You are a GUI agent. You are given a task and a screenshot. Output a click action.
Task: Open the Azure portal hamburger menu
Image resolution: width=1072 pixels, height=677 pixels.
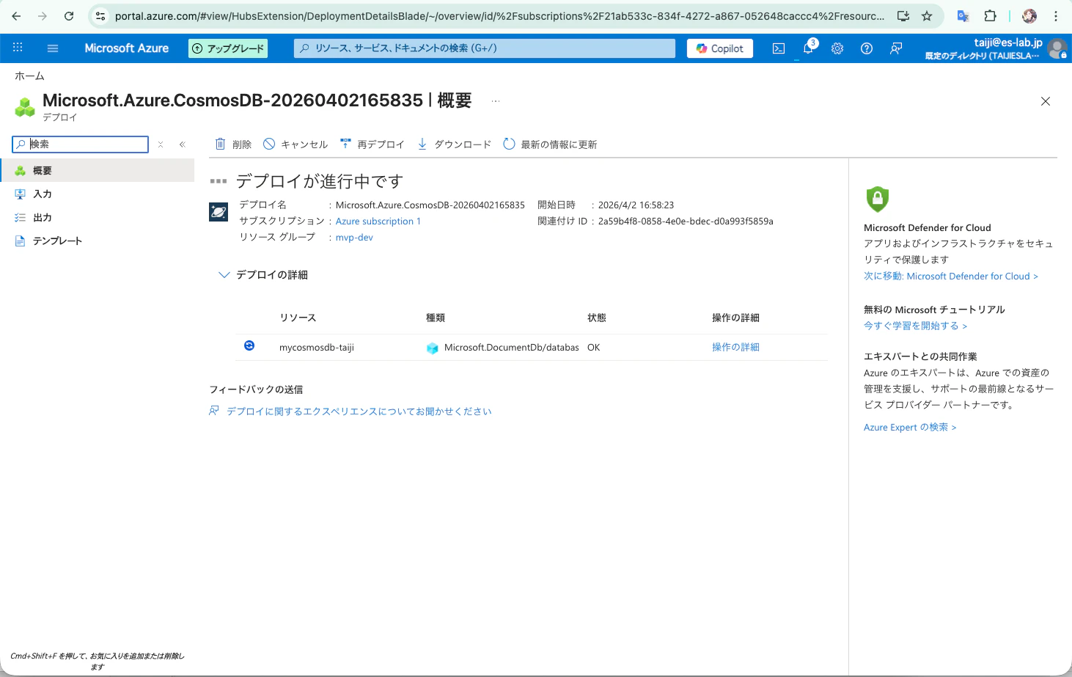click(x=52, y=48)
